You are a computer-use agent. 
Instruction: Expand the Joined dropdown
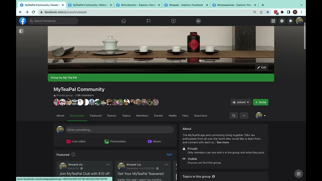click(241, 102)
